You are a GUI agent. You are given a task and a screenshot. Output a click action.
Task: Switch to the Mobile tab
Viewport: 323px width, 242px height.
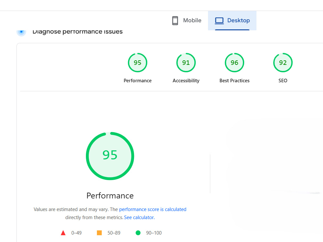pyautogui.click(x=186, y=20)
